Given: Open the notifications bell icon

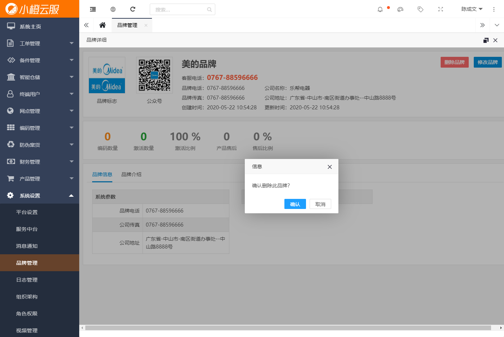Looking at the screenshot, I should (x=380, y=9).
